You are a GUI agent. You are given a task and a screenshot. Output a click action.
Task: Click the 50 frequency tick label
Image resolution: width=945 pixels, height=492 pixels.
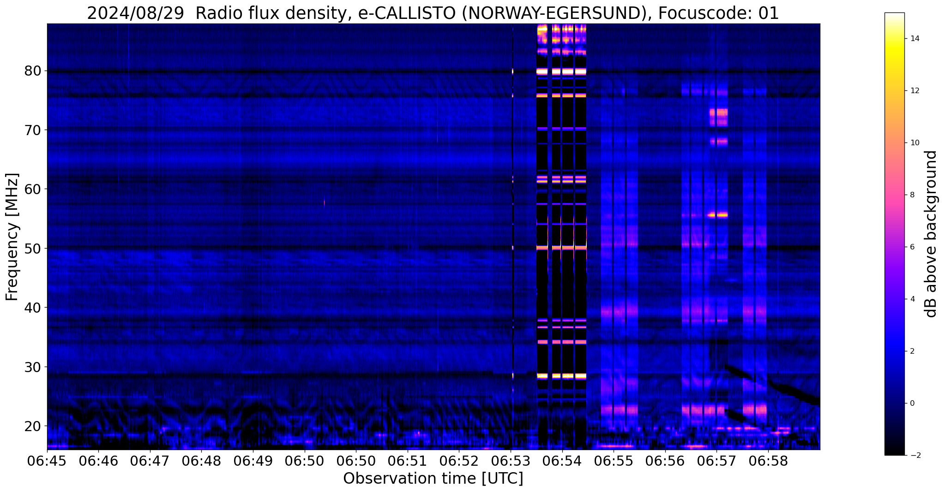tap(33, 248)
